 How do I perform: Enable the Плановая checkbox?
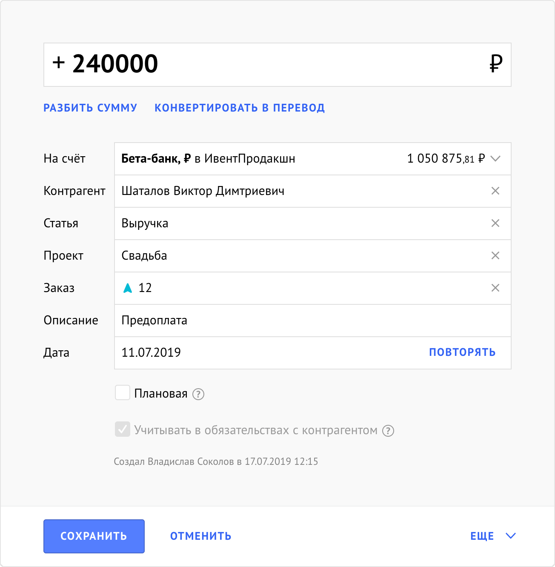(123, 392)
